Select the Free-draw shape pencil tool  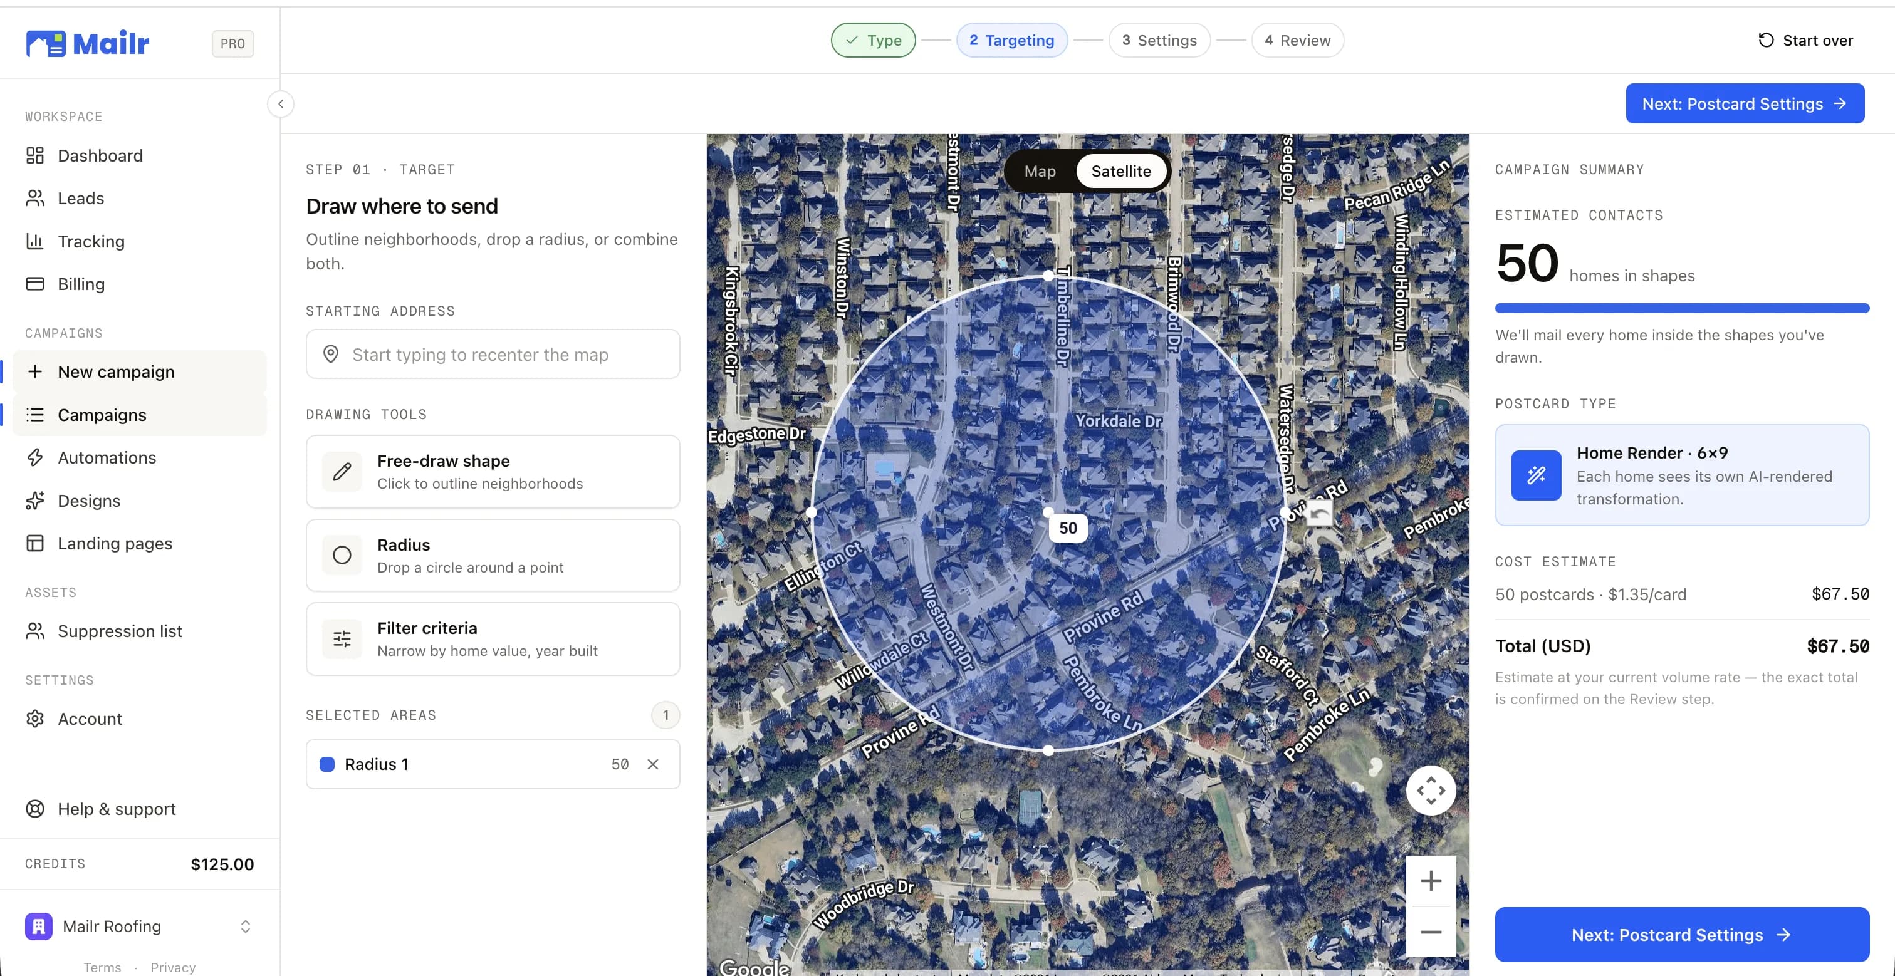[492, 472]
